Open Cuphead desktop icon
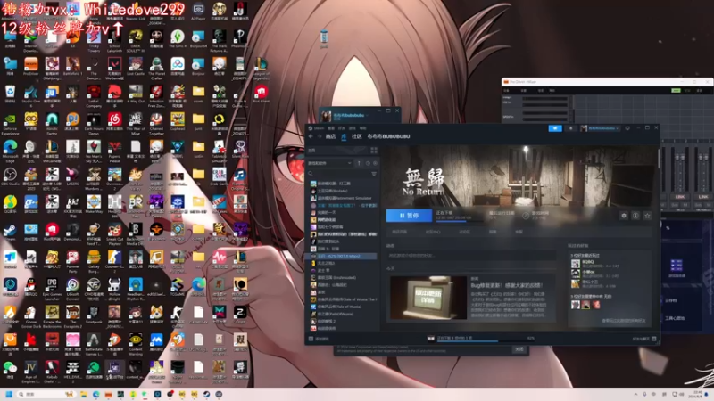 [x=177, y=122]
